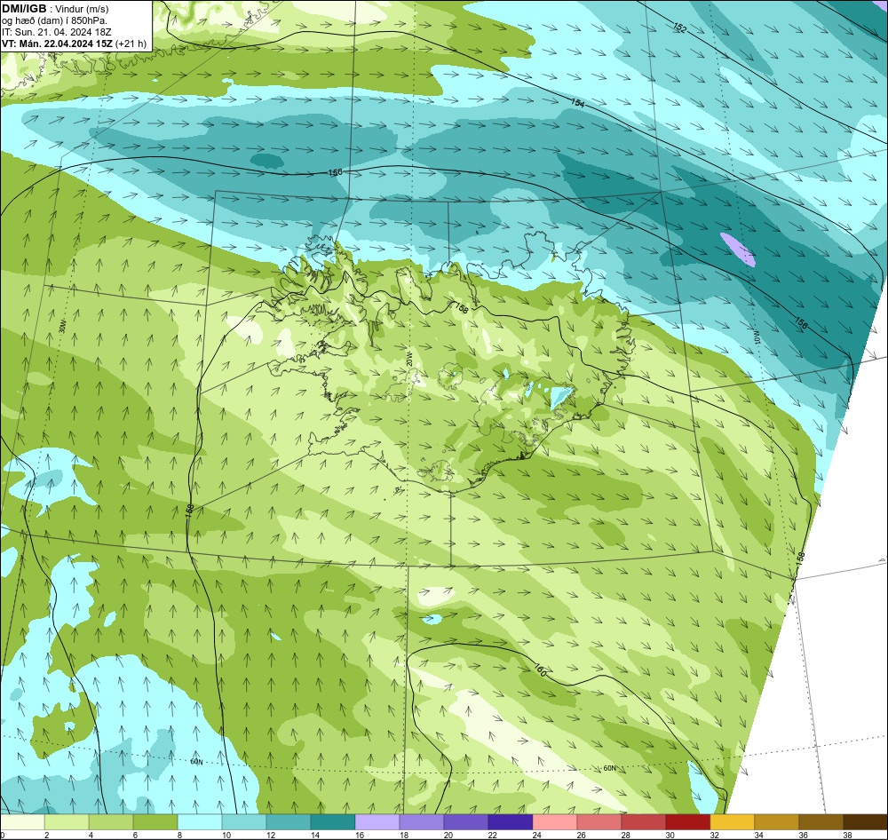Click the 30W longitude label

(x=62, y=327)
